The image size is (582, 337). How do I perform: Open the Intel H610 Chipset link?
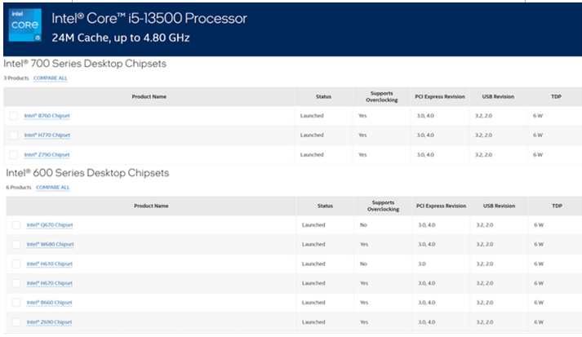point(49,264)
